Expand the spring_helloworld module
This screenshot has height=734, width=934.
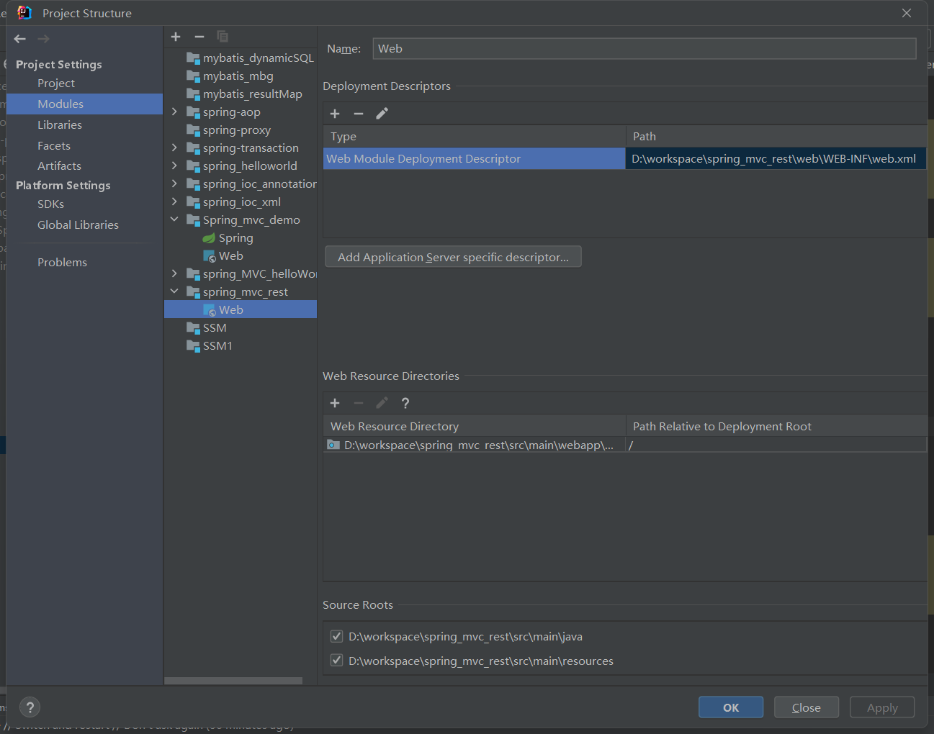[174, 166]
